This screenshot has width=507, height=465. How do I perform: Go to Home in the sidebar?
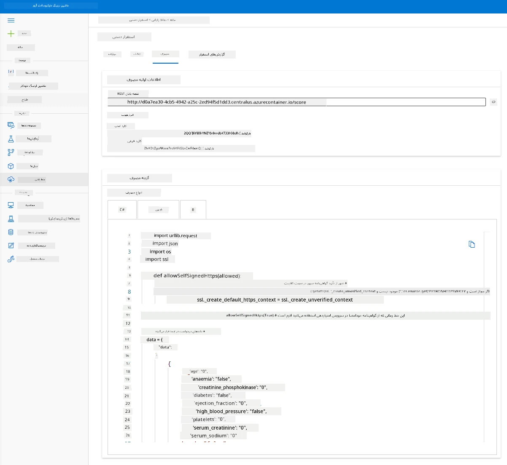coord(21,48)
